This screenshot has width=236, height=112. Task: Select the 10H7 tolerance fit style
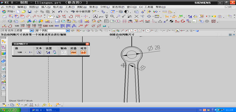tap(57, 26)
